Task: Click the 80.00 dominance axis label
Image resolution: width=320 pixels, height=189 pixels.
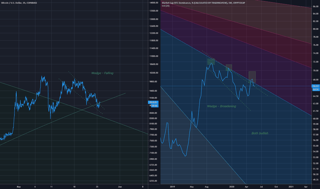Action: tap(316, 29)
